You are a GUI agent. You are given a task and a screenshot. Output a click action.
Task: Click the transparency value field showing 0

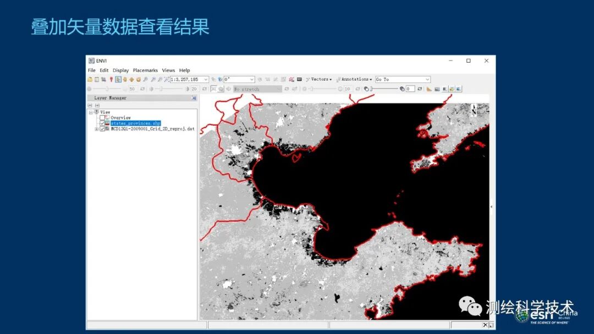(x=410, y=89)
